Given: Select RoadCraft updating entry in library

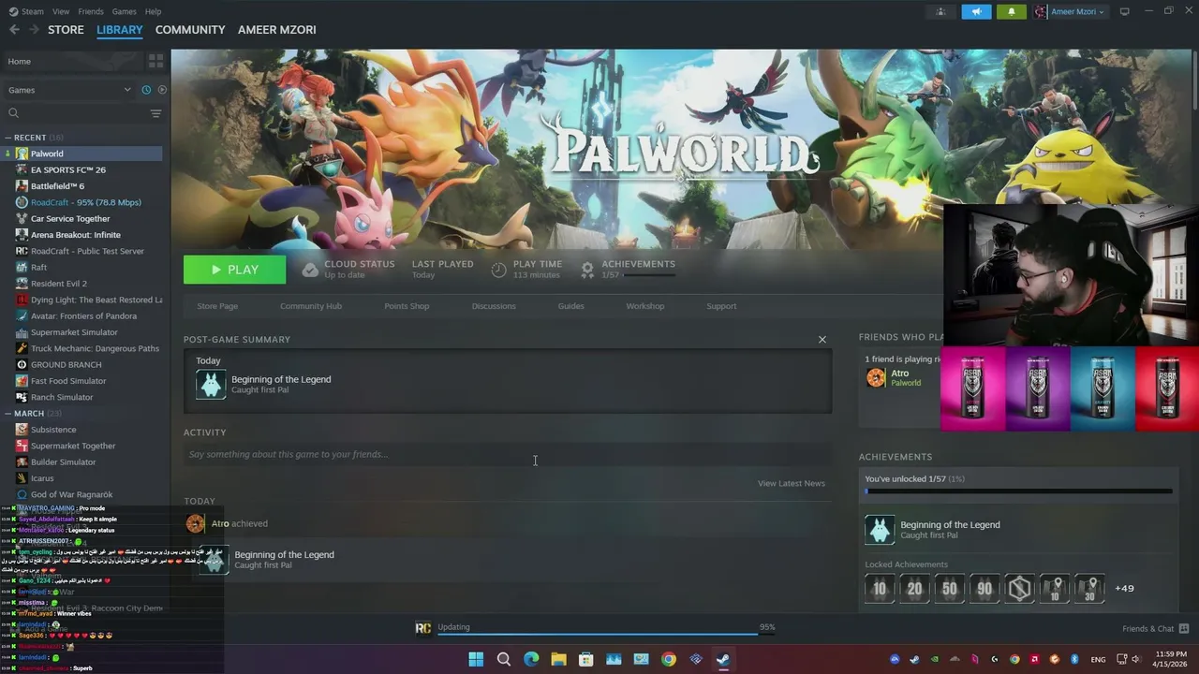Looking at the screenshot, I should tap(86, 202).
